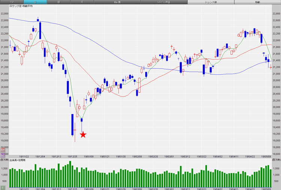Open the 6ヶ月 (6-month) period tab
The width and height of the screenshot is (281, 190).
(x=117, y=2)
